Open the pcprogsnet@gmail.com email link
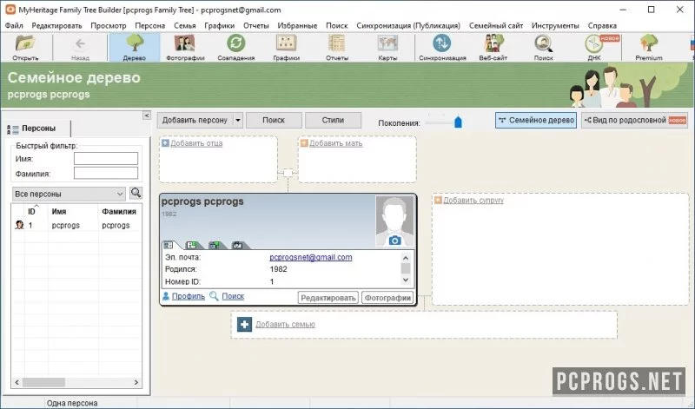 [311, 257]
